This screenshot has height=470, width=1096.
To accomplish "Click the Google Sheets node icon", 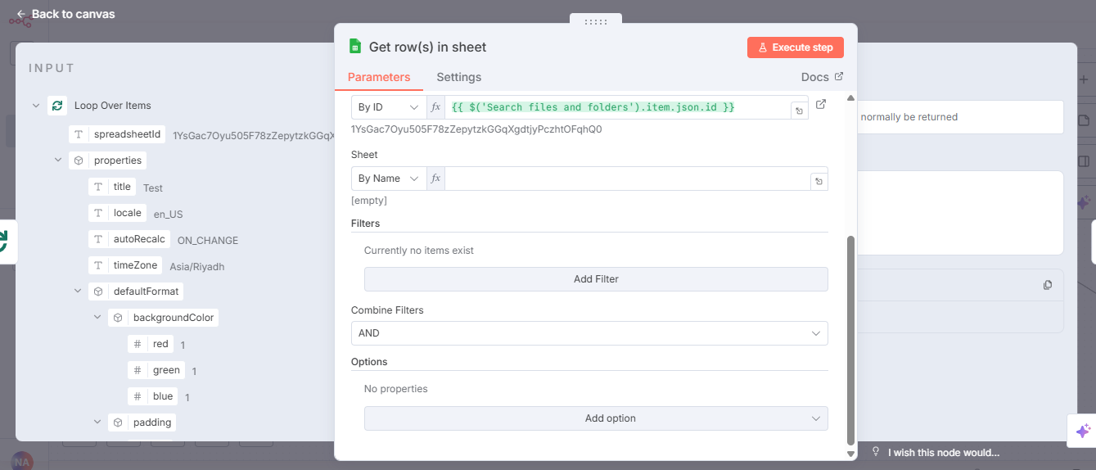I will click(355, 47).
